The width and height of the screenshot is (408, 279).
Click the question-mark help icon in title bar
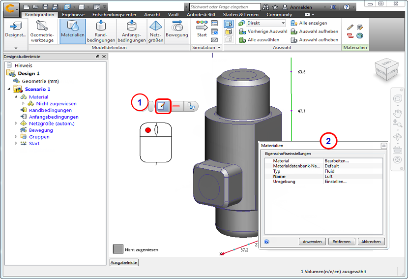[347, 7]
